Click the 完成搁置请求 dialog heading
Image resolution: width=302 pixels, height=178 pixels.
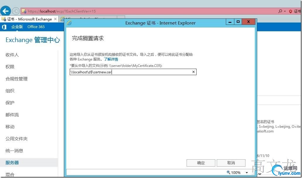point(88,38)
